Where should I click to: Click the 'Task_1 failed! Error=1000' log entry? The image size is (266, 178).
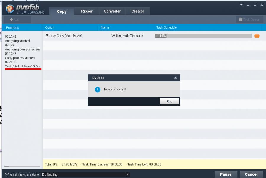22,67
